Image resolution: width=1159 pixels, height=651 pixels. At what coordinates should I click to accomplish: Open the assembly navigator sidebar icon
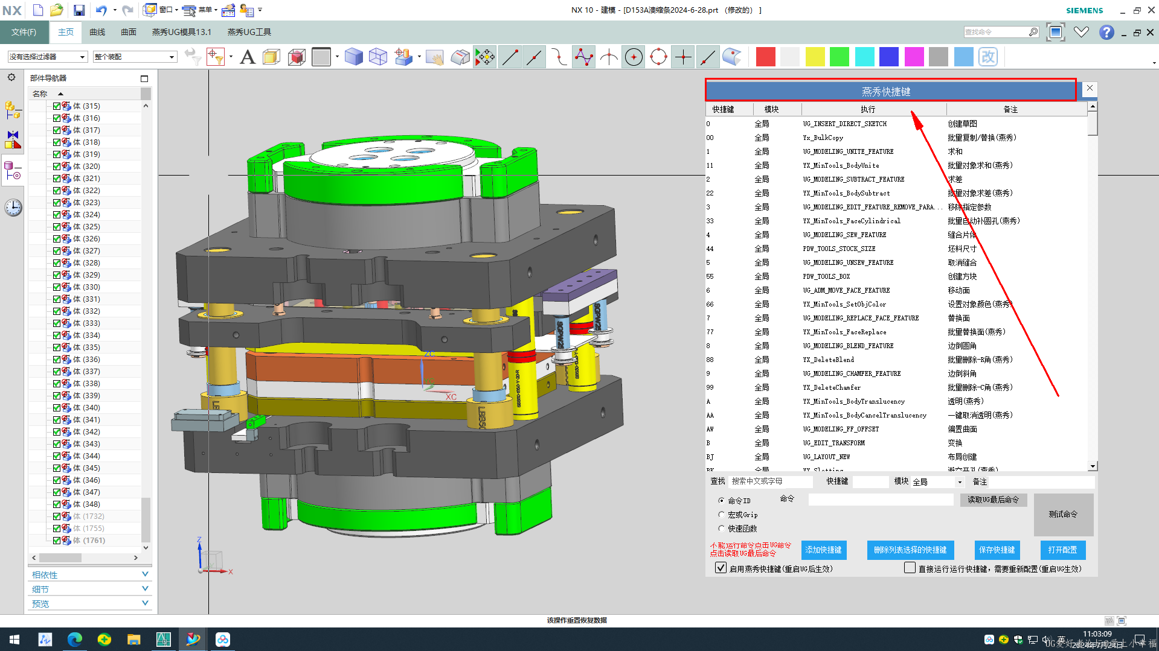click(13, 110)
